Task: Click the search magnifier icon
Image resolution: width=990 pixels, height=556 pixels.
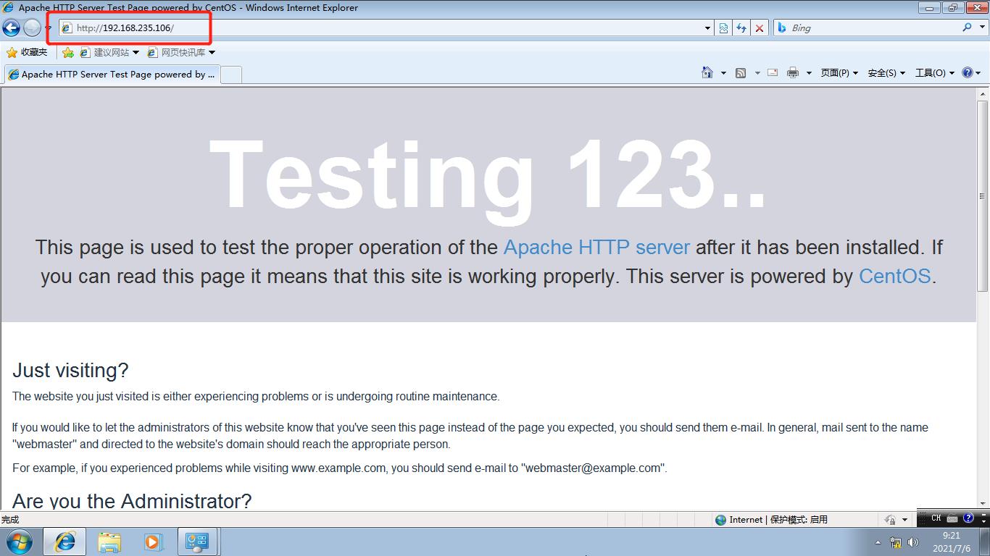Action: coord(967,28)
